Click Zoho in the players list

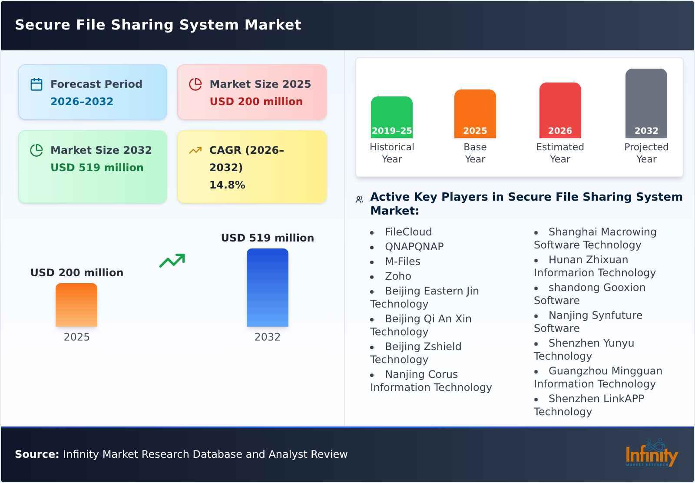[398, 276]
